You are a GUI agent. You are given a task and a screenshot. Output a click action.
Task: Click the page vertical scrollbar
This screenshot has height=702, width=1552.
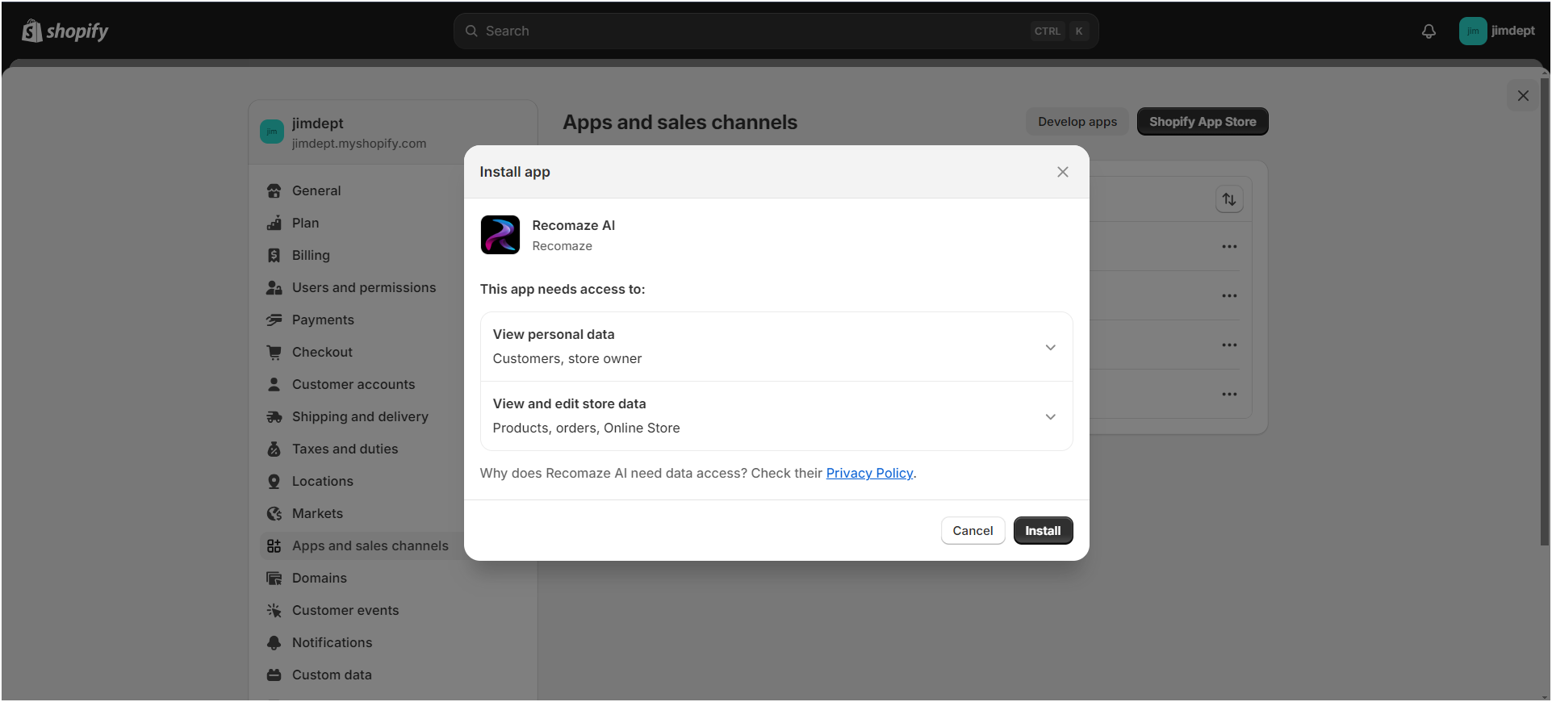(1545, 311)
